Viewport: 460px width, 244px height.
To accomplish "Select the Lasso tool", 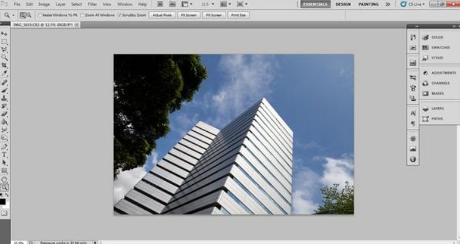I will [4, 50].
